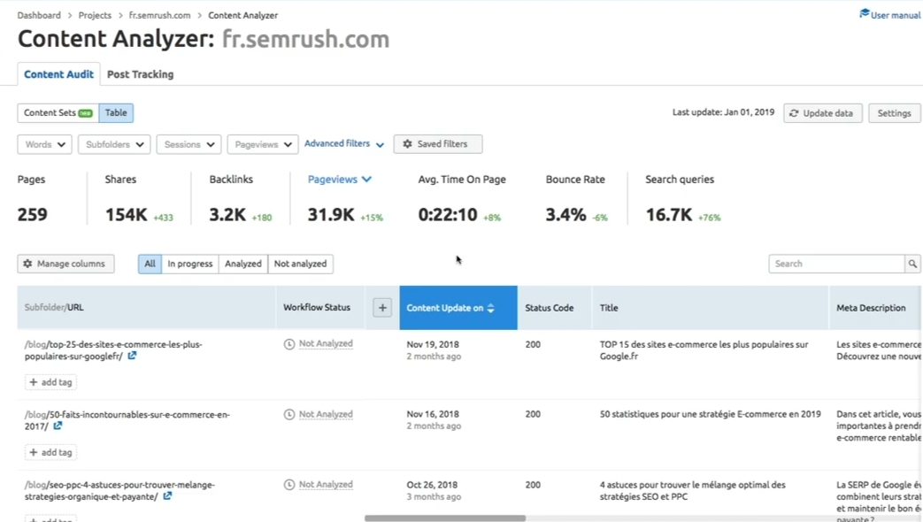Filter by Analyzed status
The height and width of the screenshot is (522, 923).
click(x=242, y=264)
